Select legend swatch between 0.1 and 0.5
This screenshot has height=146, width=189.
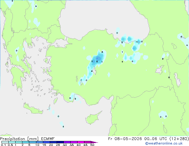pos(5,142)
